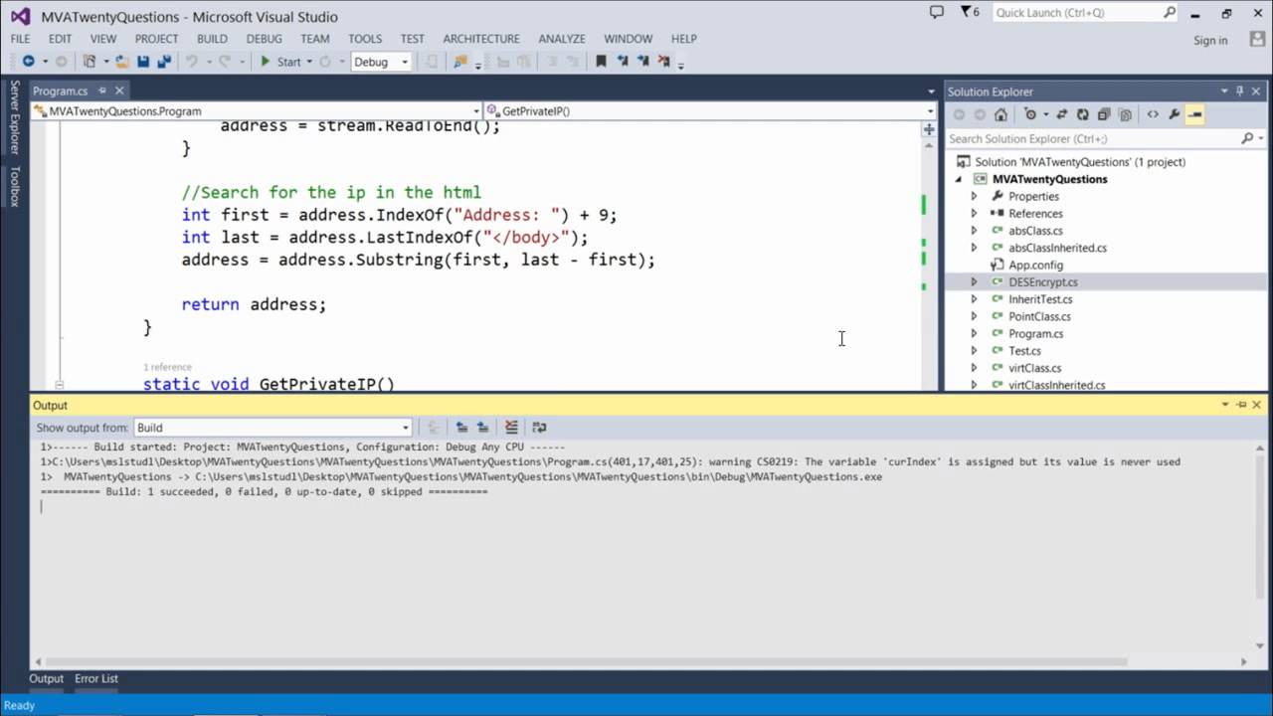Open the Toolbox side tab
This screenshot has height=716, width=1273.
15,187
